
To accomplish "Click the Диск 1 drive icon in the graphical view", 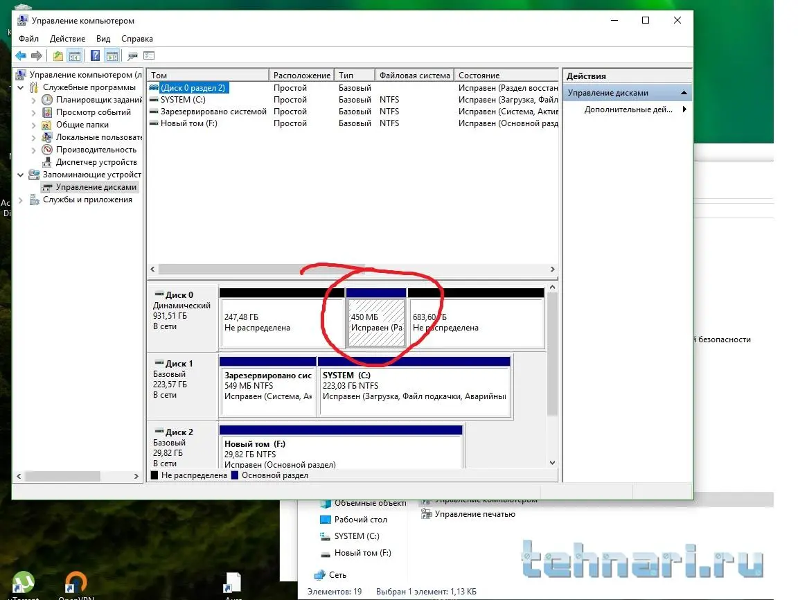I will pyautogui.click(x=159, y=363).
